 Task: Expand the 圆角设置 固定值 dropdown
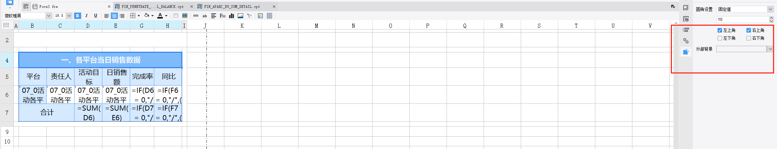[x=745, y=9]
